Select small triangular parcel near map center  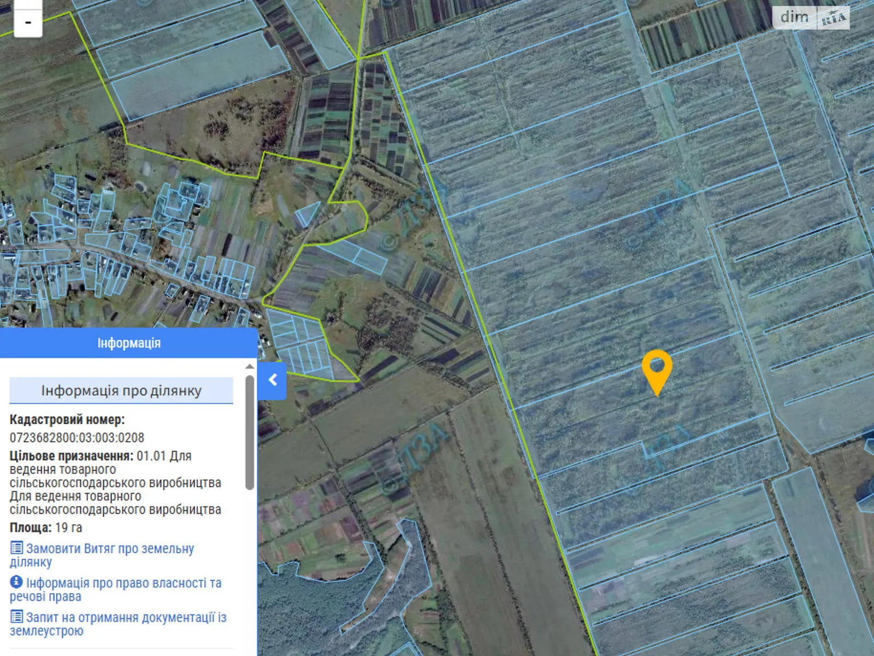click(x=307, y=213)
